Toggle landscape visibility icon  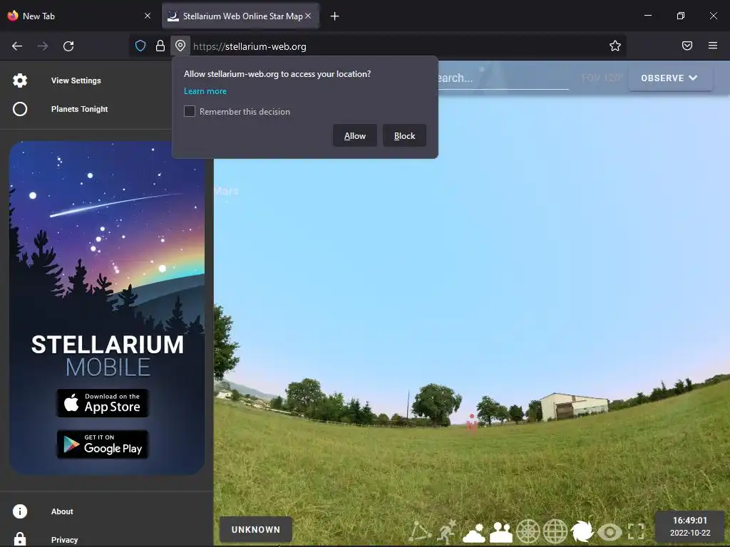[501, 532]
